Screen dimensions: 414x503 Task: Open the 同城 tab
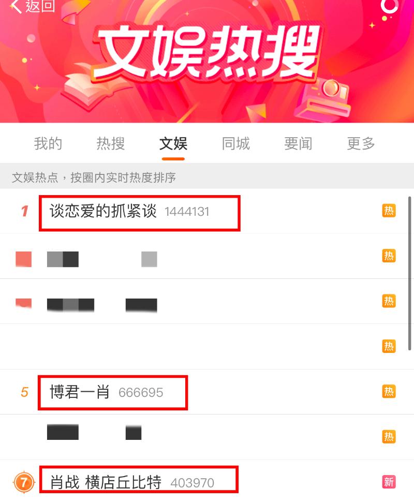(235, 143)
